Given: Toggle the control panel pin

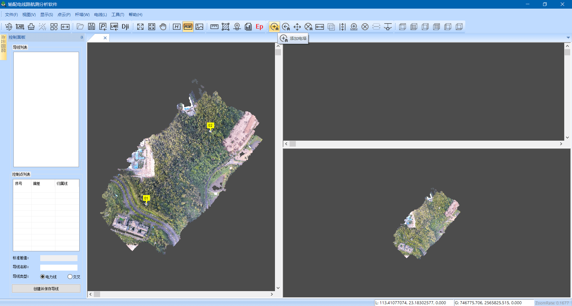Looking at the screenshot, I should coord(82,37).
